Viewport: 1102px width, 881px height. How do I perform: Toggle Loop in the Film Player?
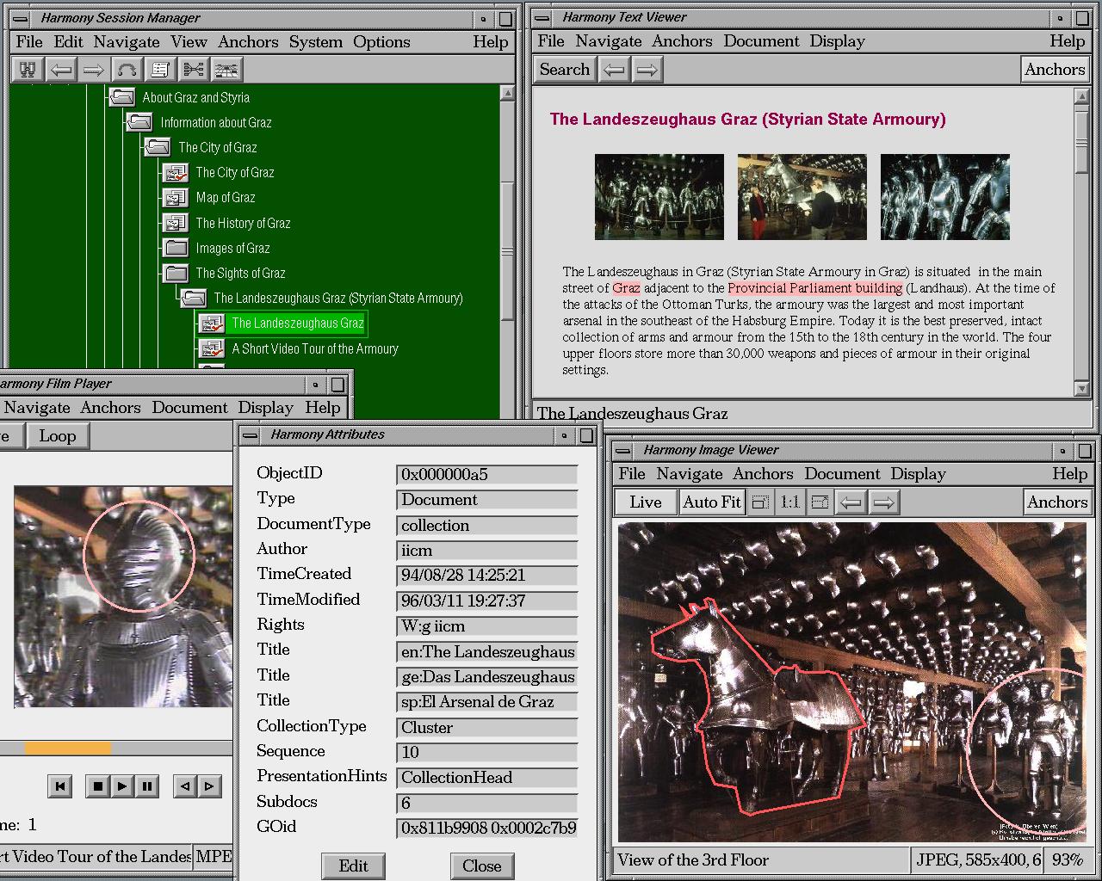click(x=58, y=436)
